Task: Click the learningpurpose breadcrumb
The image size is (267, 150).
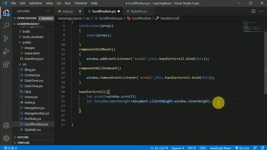Action: coord(70,18)
